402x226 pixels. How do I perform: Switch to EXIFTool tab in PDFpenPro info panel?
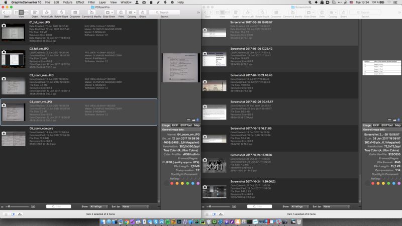(186, 125)
